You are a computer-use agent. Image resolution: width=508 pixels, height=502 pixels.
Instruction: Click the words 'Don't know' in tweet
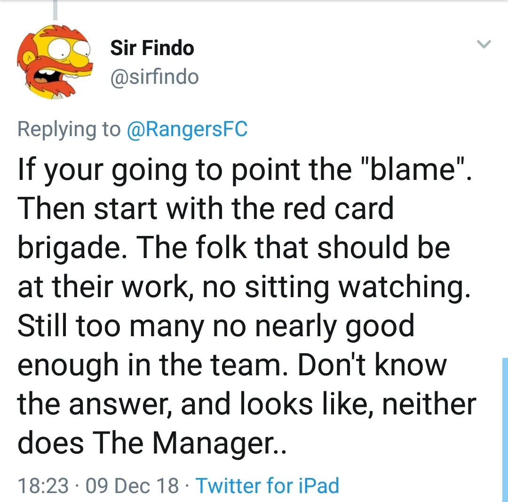[372, 365]
